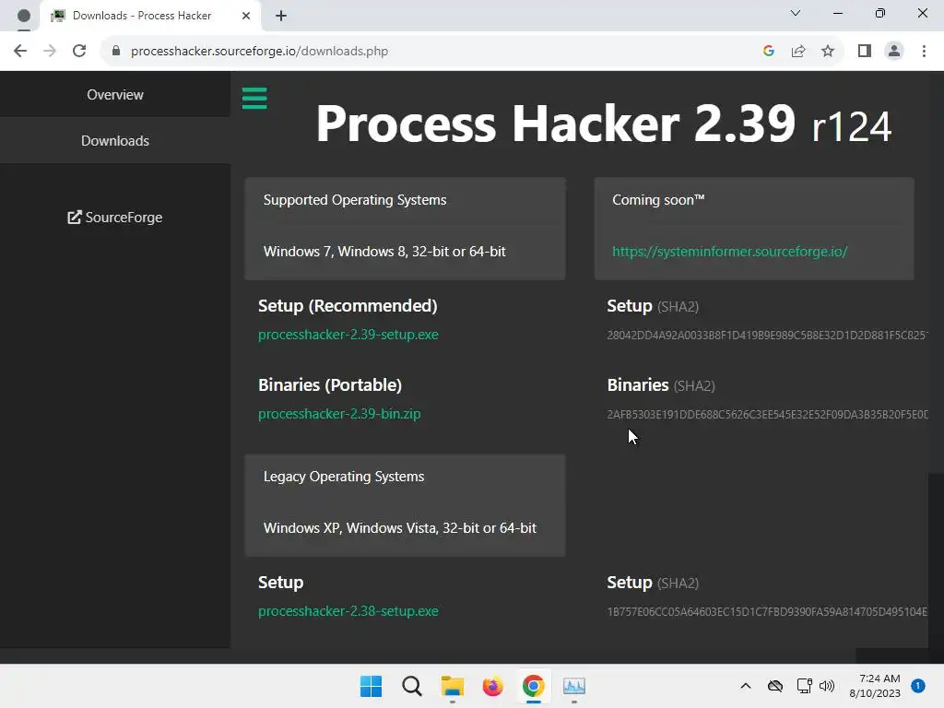
Task: Click the Supported Operating Systems title
Action: click(355, 200)
